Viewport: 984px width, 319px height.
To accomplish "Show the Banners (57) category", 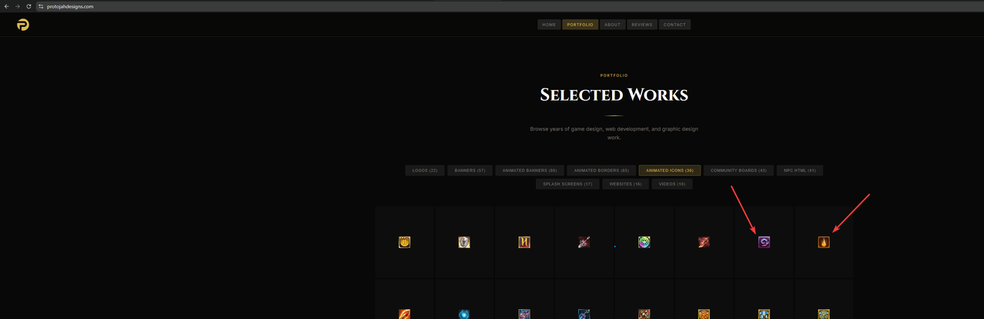I will 470,171.
